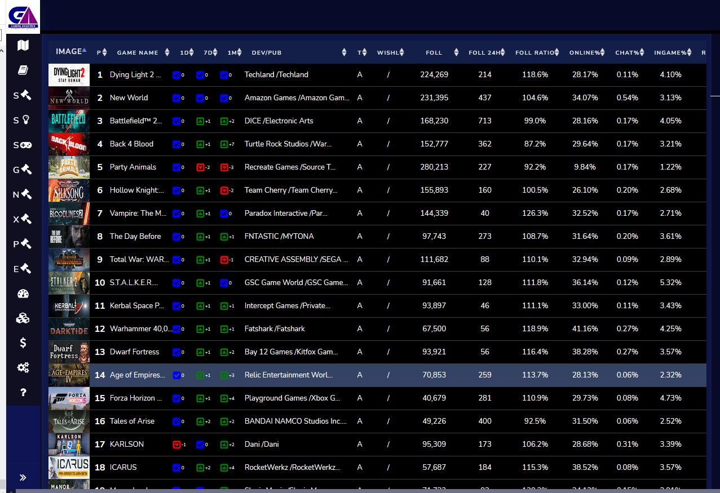Screen dimensions: 720x493
Task: Open the settings gears icon
Action: coord(23,368)
